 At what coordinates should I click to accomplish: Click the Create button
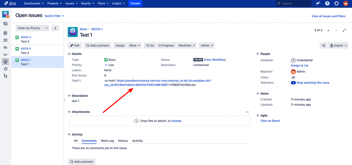[x=135, y=4]
